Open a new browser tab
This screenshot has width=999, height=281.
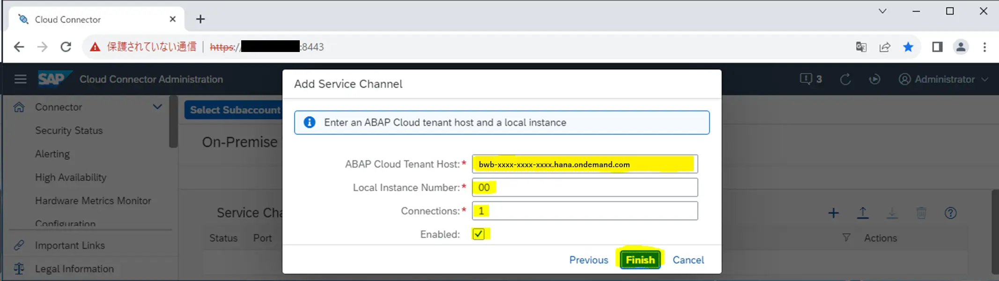pyautogui.click(x=200, y=19)
